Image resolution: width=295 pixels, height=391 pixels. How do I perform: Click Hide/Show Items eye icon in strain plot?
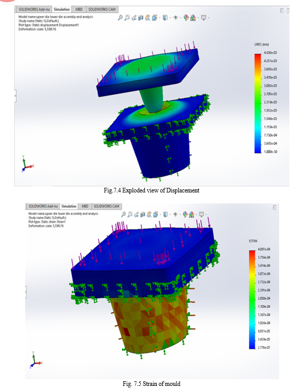(175, 214)
